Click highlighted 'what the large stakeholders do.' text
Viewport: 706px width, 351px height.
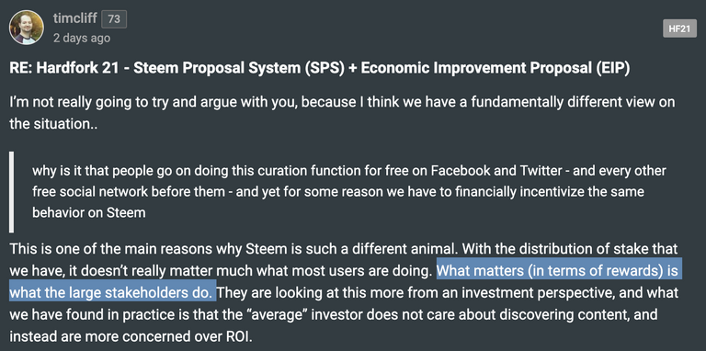point(110,293)
